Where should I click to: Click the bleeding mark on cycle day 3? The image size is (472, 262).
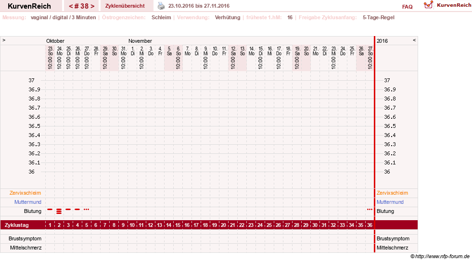click(x=68, y=209)
